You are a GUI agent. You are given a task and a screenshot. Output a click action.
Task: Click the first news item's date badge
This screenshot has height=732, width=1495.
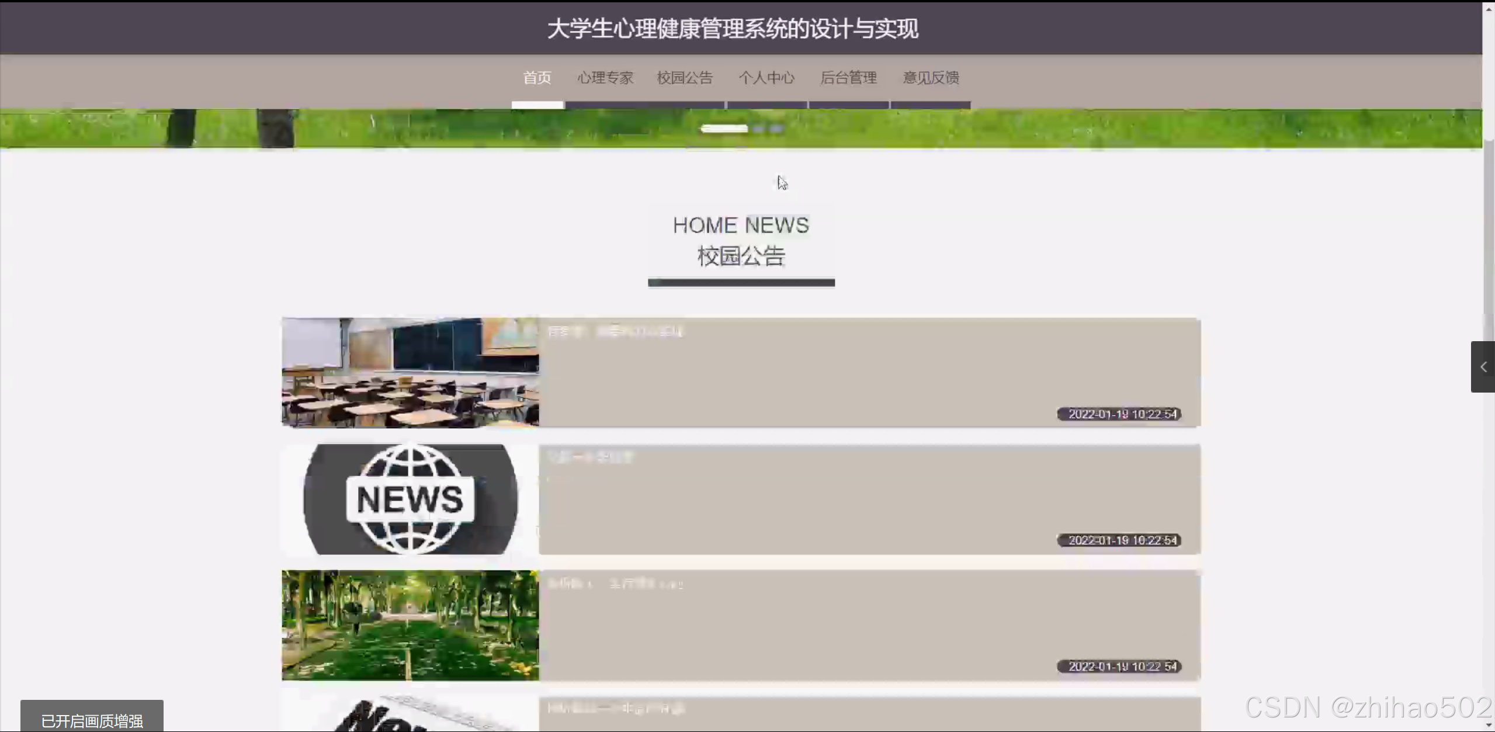(x=1119, y=414)
